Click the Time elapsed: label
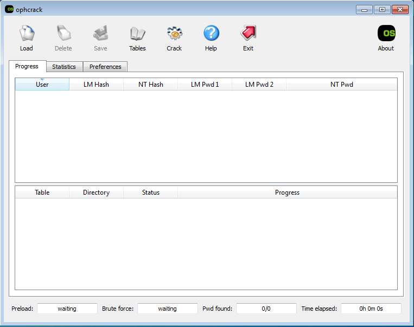414x327 pixels. pos(319,309)
